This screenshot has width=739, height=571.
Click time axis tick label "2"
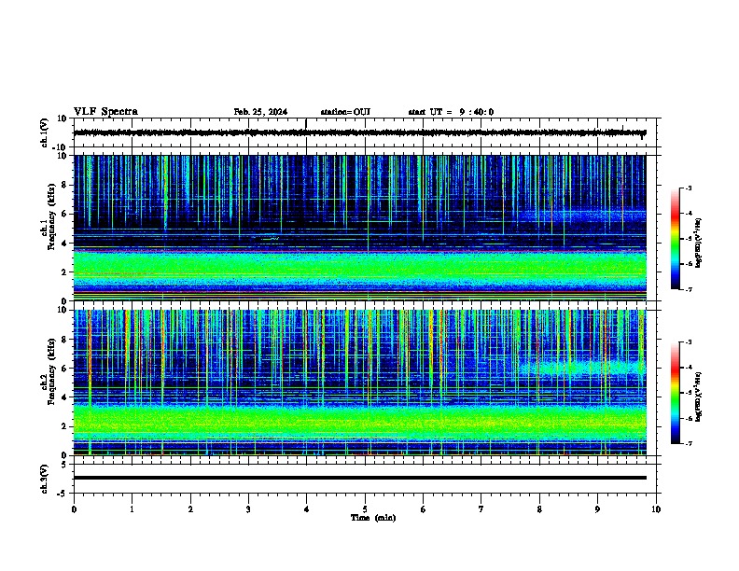190,509
